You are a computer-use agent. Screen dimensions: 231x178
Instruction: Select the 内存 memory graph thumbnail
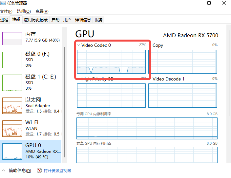12,38
